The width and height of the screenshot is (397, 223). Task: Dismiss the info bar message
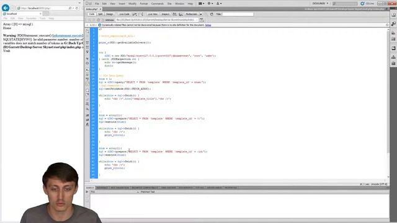coord(387,25)
